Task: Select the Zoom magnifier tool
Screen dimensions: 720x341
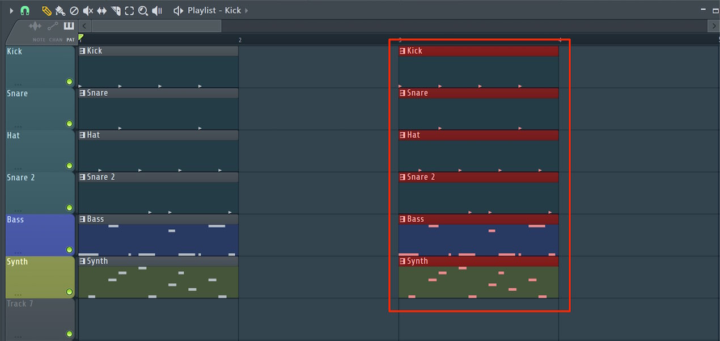Action: coord(143,10)
